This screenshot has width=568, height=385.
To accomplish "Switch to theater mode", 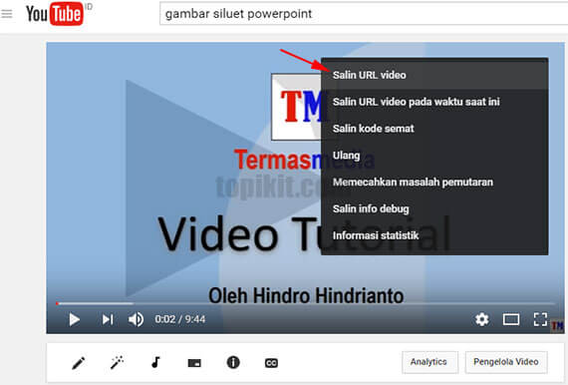I will tap(511, 320).
